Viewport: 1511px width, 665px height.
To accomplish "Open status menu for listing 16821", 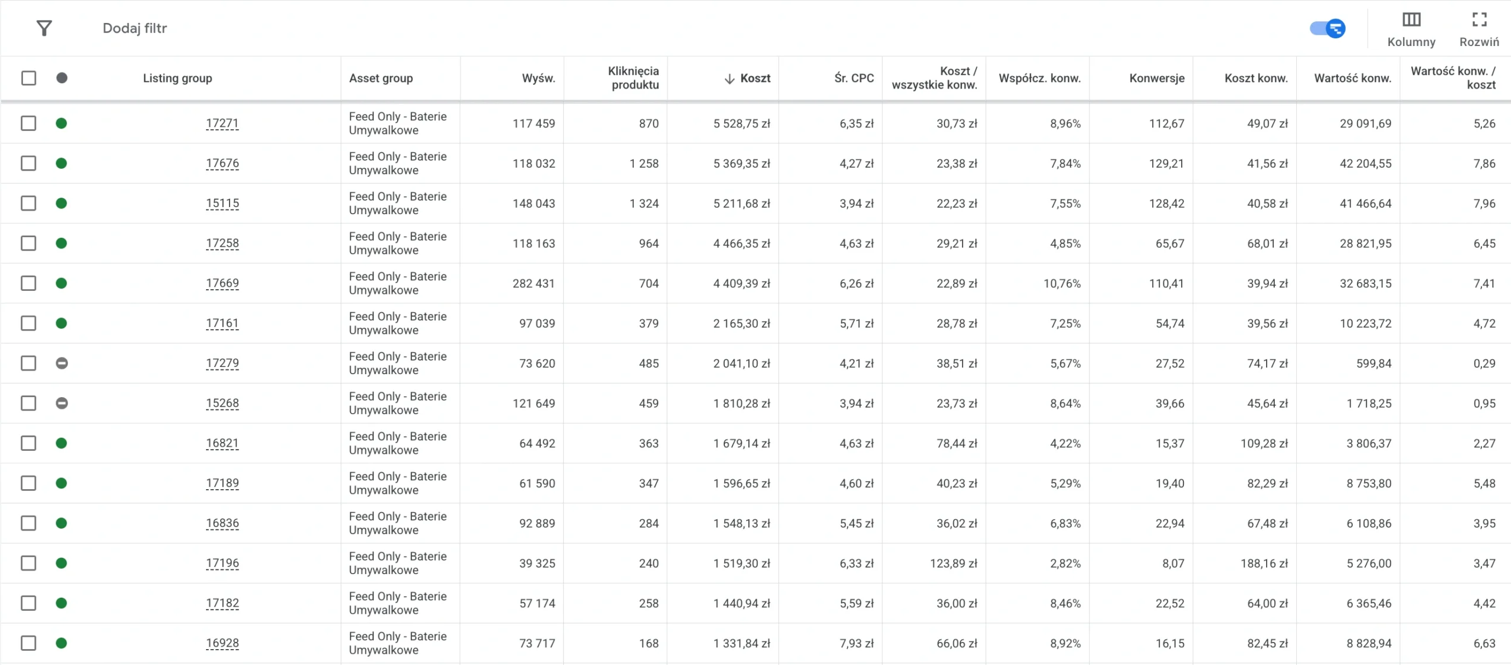I will point(61,444).
